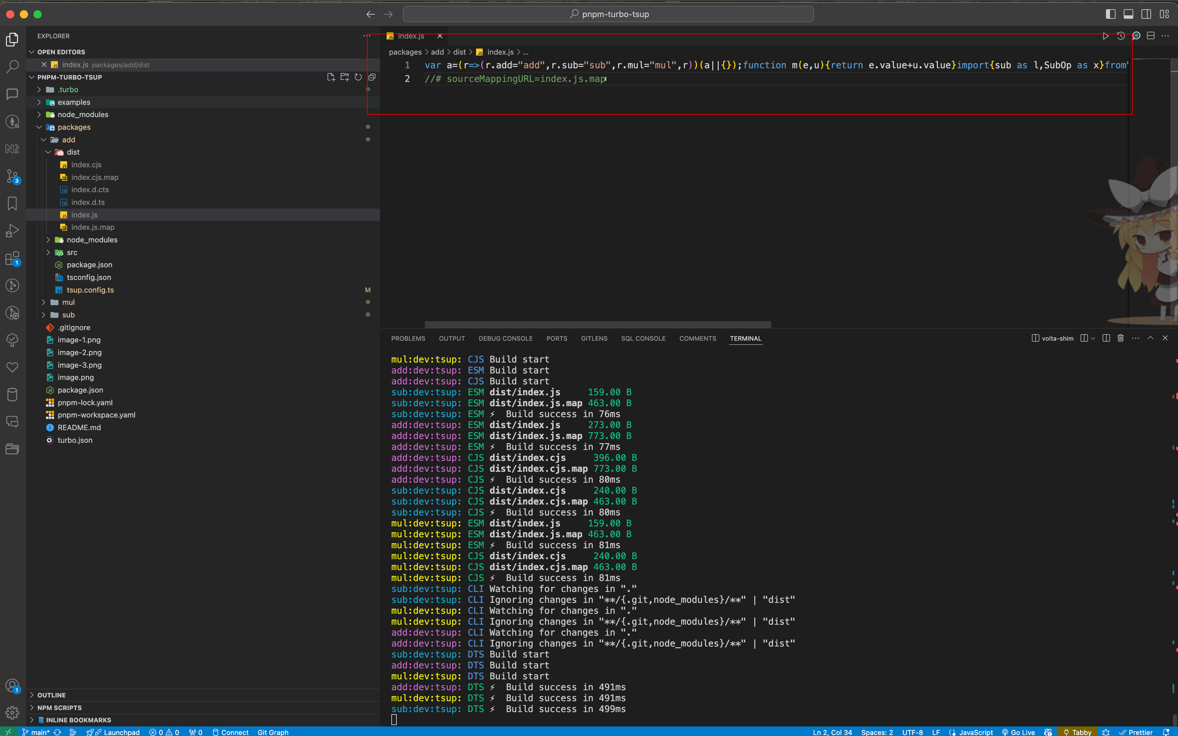Switch to the PROBLEMS tab

coord(408,338)
